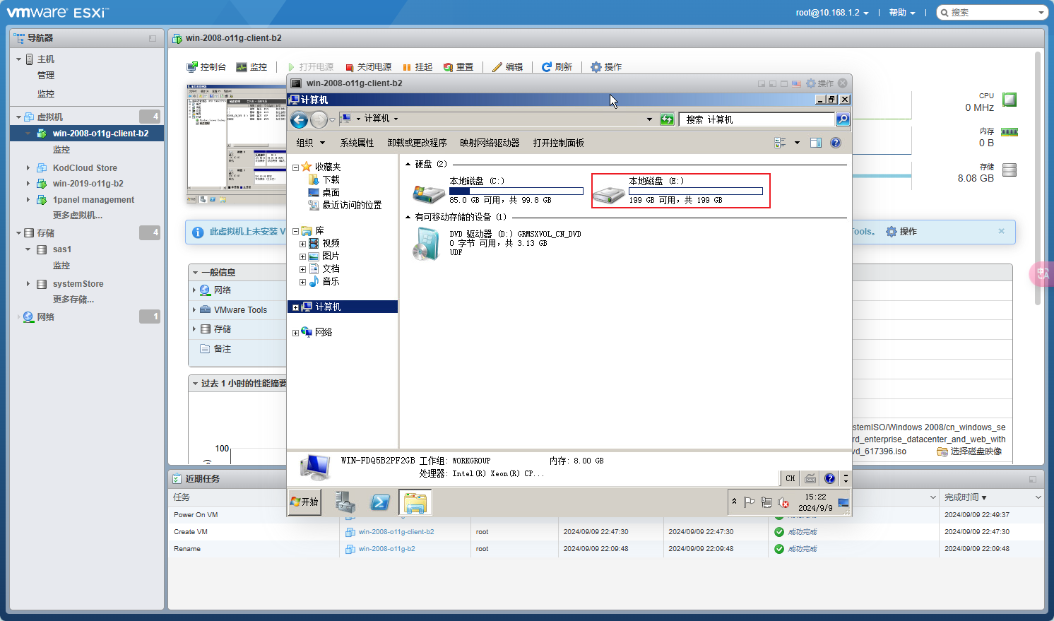Expand the systemStore datastore node
Viewport: 1054px width, 621px height.
coord(28,284)
